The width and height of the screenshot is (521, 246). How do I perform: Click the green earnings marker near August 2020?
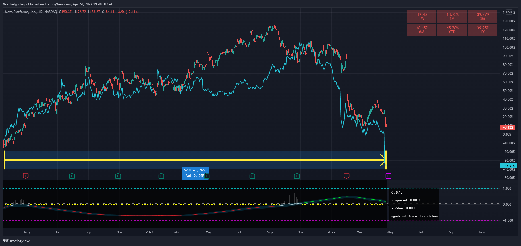[72, 176]
